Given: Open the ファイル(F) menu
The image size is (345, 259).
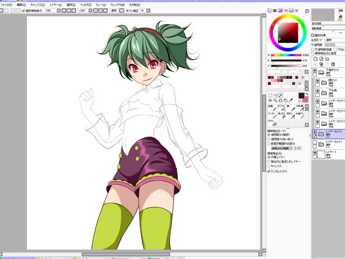Looking at the screenshot, I should coord(7,5).
